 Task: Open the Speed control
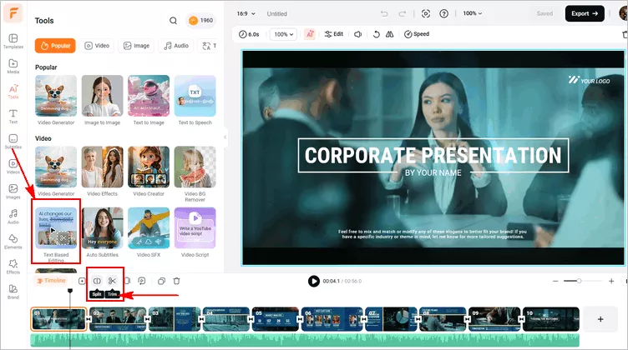417,34
